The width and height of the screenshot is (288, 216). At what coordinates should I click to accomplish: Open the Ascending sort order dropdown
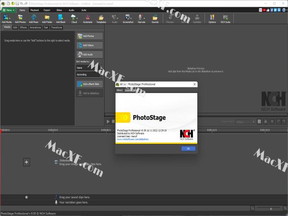89,74
